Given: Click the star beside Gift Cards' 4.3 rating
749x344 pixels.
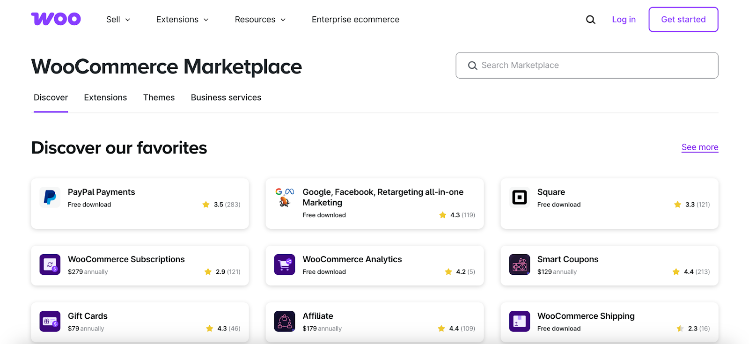Looking at the screenshot, I should pyautogui.click(x=209, y=329).
